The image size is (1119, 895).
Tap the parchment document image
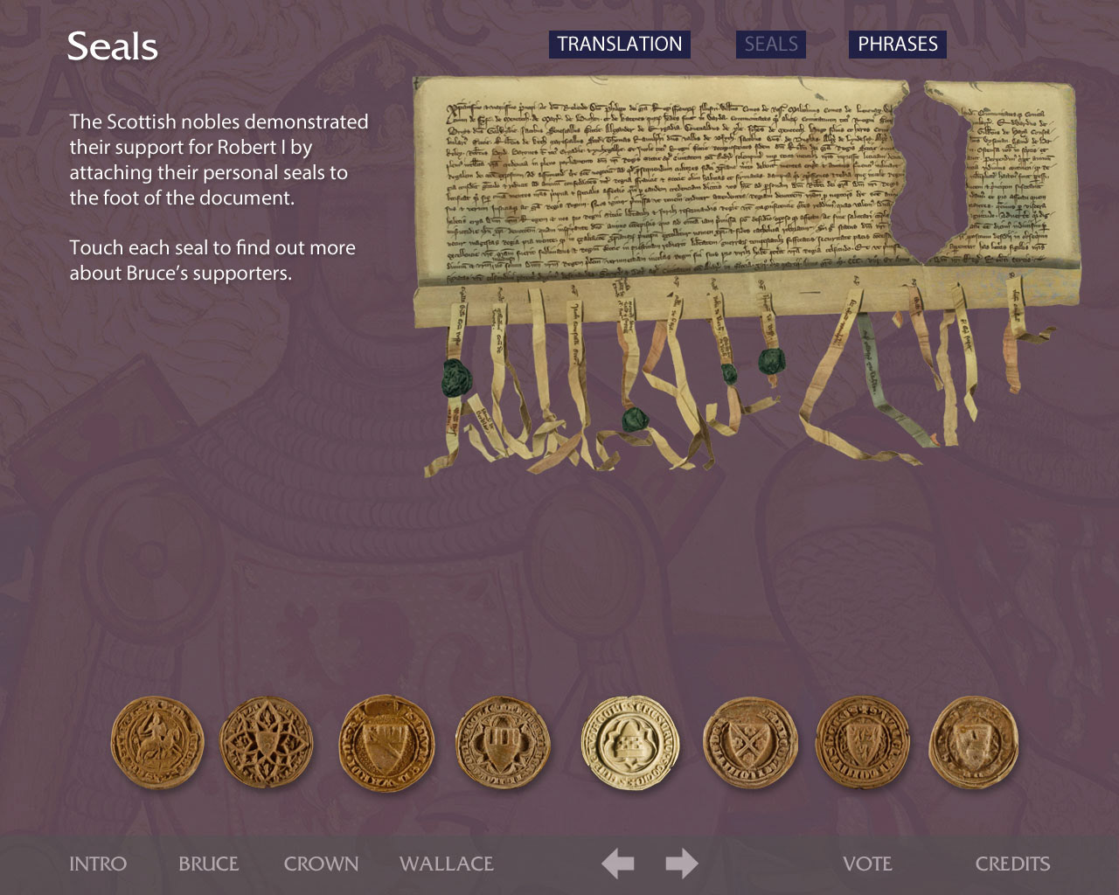(745, 275)
